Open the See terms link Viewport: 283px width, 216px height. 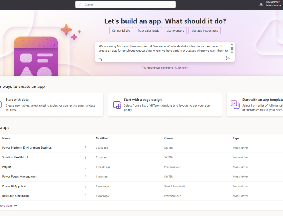click(x=183, y=68)
